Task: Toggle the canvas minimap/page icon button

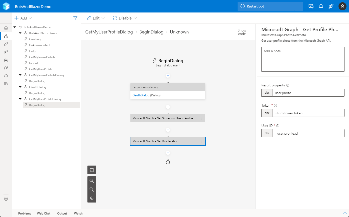Action: click(92, 170)
